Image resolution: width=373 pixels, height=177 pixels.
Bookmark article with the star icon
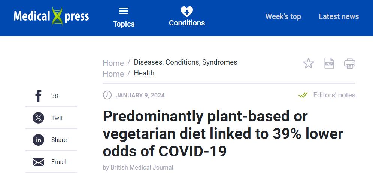[x=309, y=63]
